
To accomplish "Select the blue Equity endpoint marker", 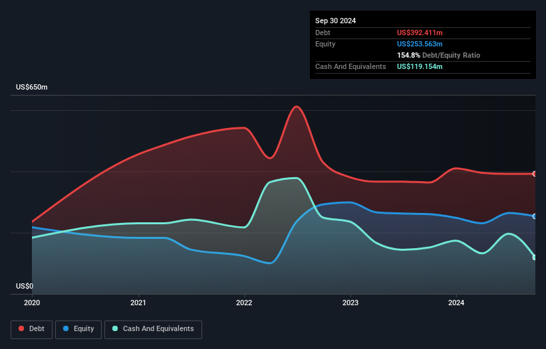I will [x=535, y=216].
